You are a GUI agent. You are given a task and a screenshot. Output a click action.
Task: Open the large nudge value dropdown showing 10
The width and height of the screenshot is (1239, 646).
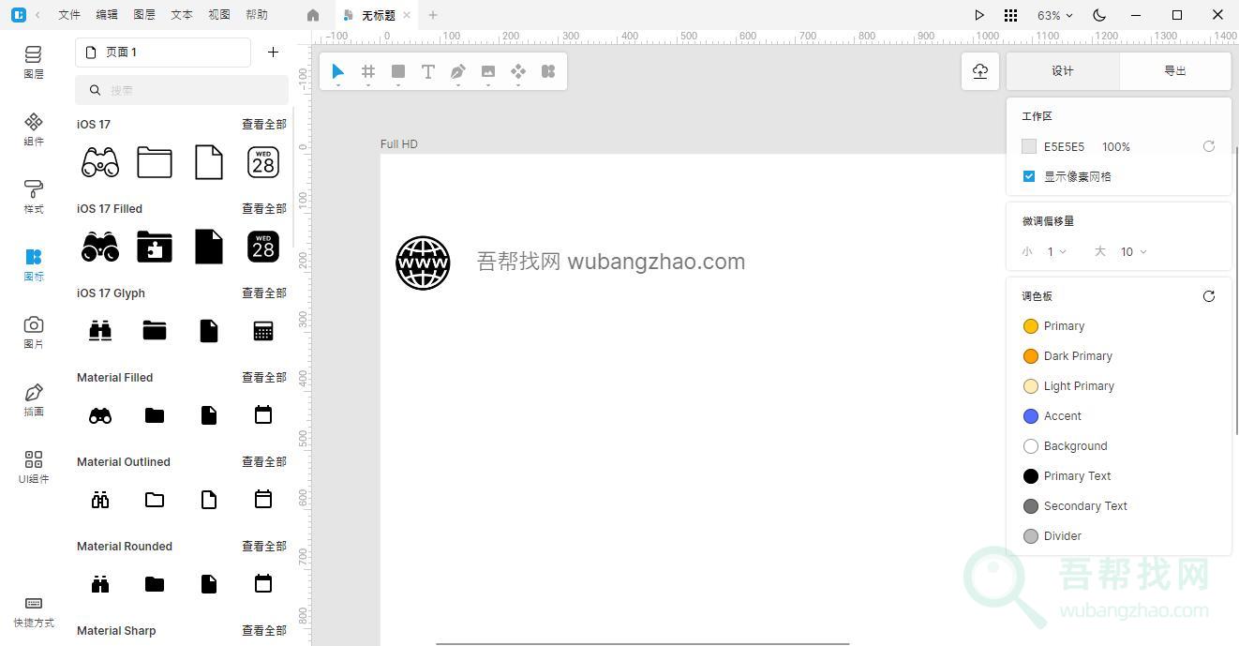(x=1133, y=251)
